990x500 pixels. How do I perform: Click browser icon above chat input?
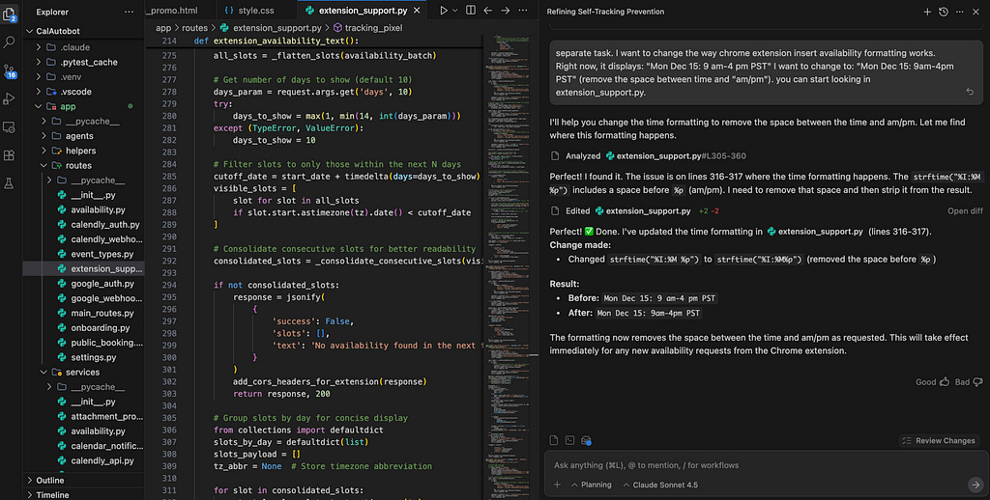[586, 440]
